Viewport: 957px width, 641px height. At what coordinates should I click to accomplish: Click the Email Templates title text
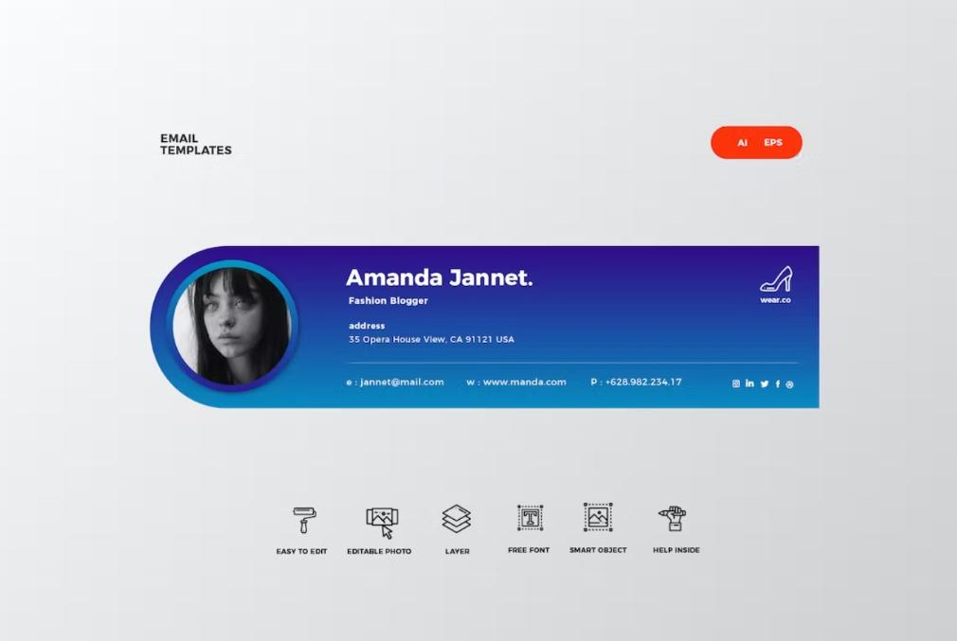[x=195, y=144]
